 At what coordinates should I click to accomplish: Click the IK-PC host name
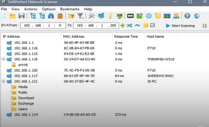tap(152, 81)
